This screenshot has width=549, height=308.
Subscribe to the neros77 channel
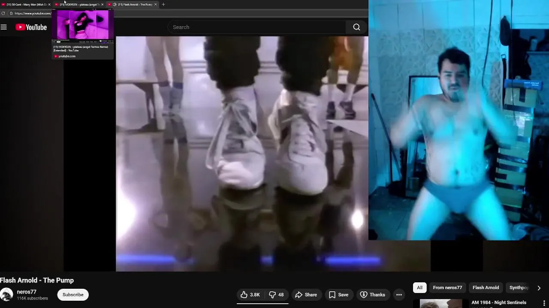[x=73, y=295]
